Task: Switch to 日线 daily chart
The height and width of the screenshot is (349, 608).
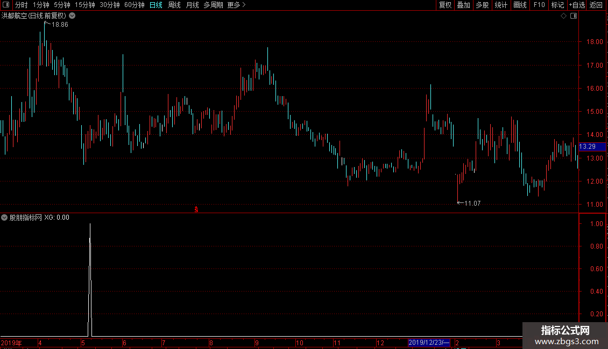Action: click(156, 5)
